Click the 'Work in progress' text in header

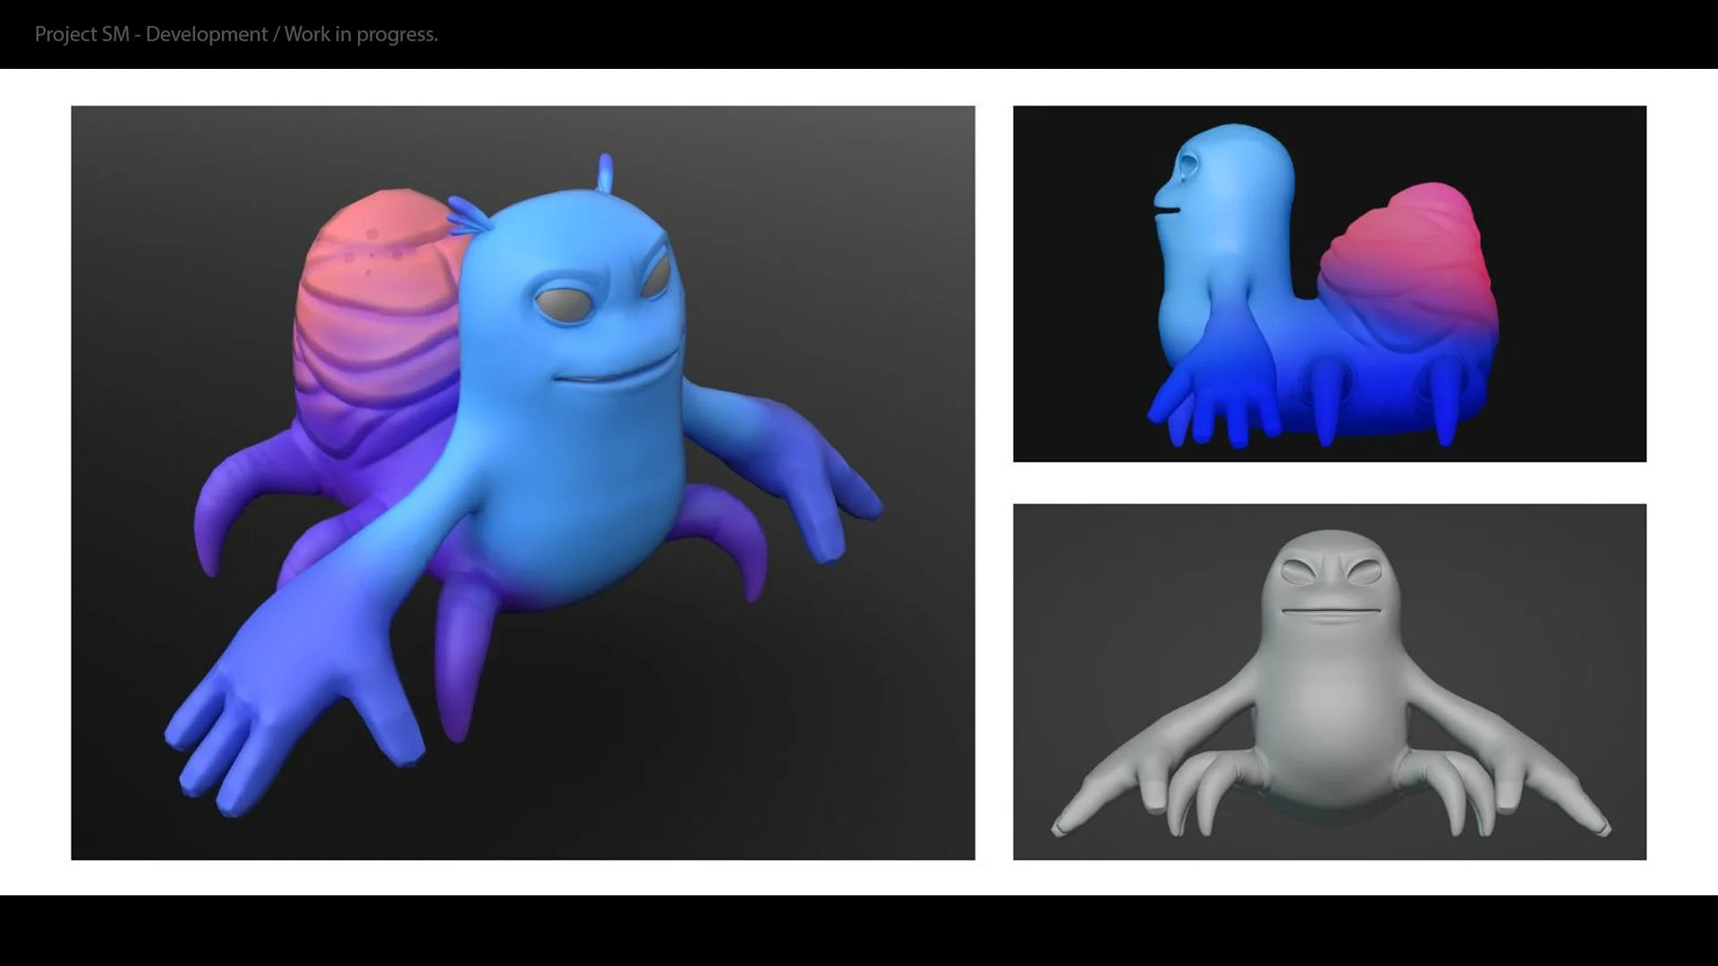[361, 35]
